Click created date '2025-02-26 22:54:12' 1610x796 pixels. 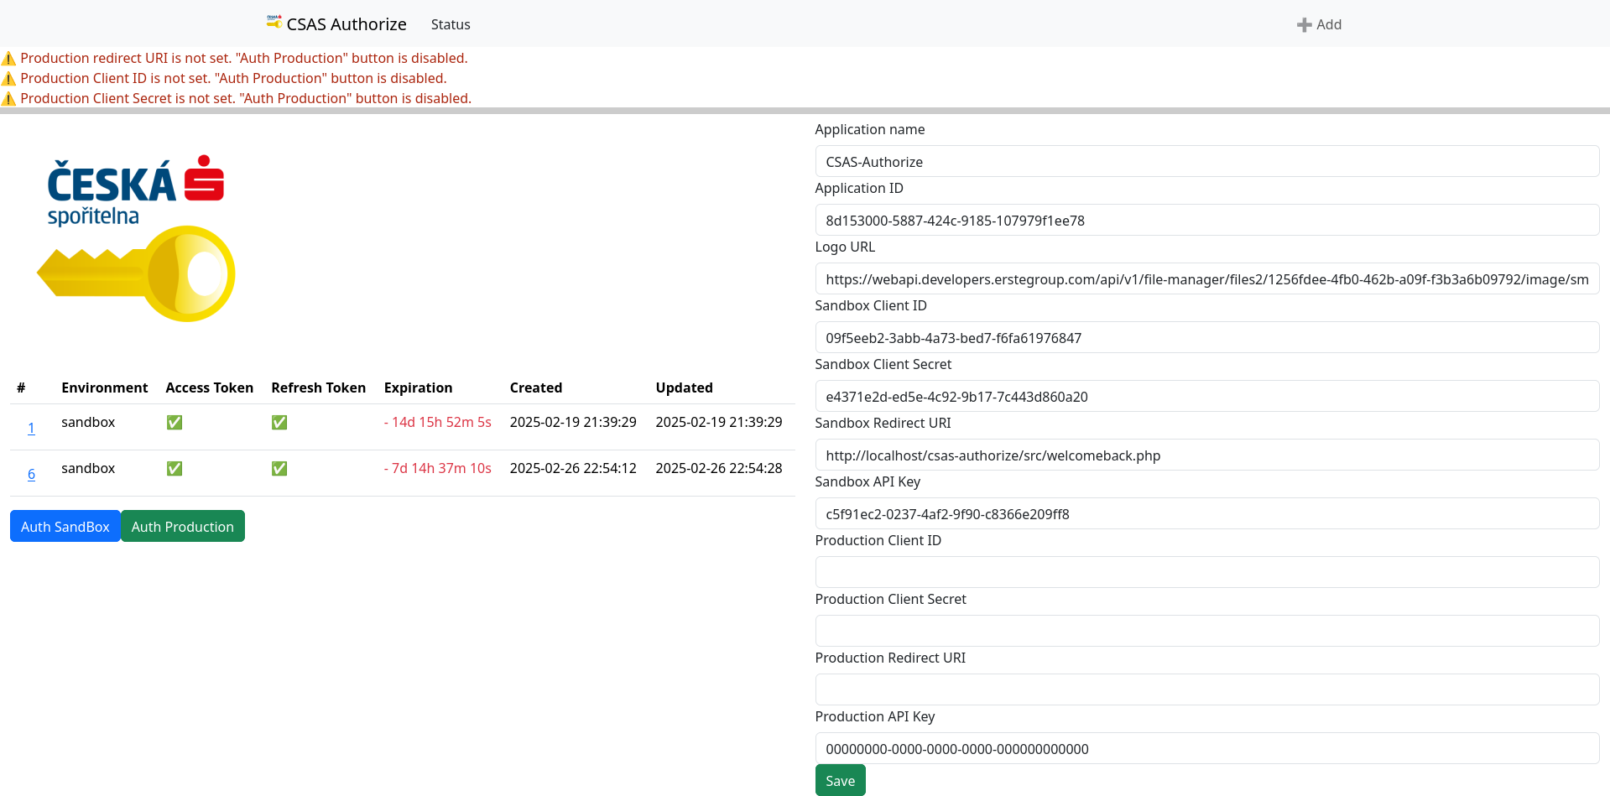(x=573, y=468)
